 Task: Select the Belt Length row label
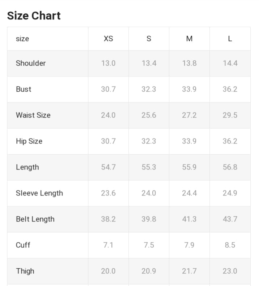[35, 219]
